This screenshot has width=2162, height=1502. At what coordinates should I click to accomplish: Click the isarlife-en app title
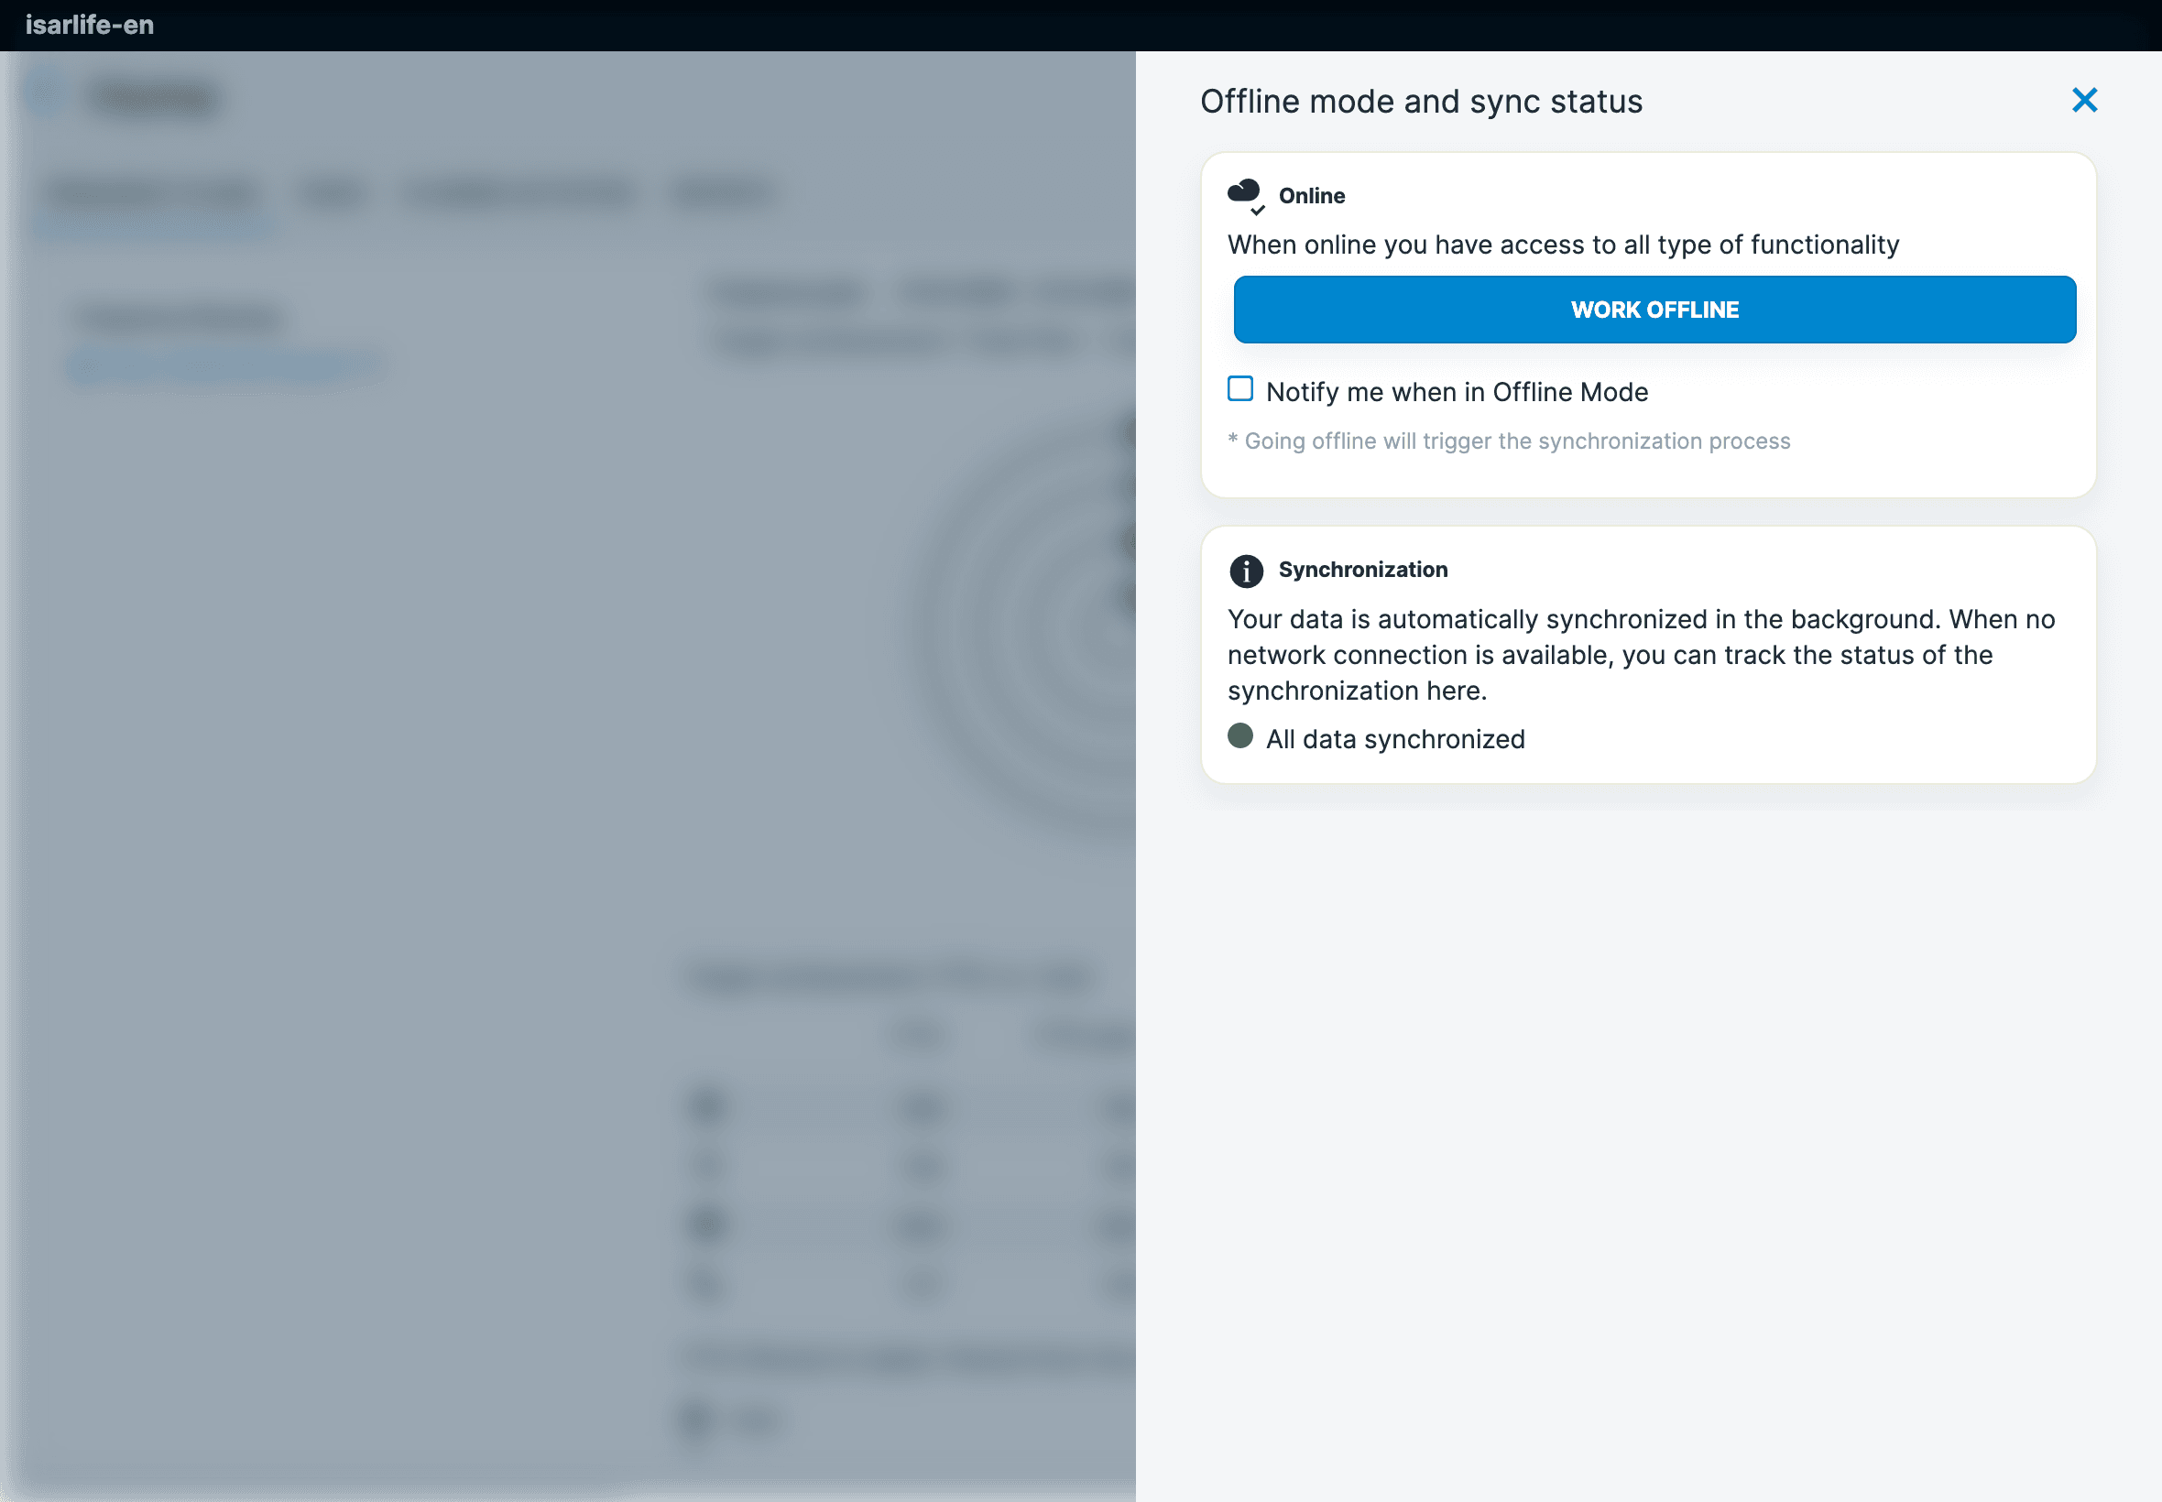pyautogui.click(x=90, y=25)
